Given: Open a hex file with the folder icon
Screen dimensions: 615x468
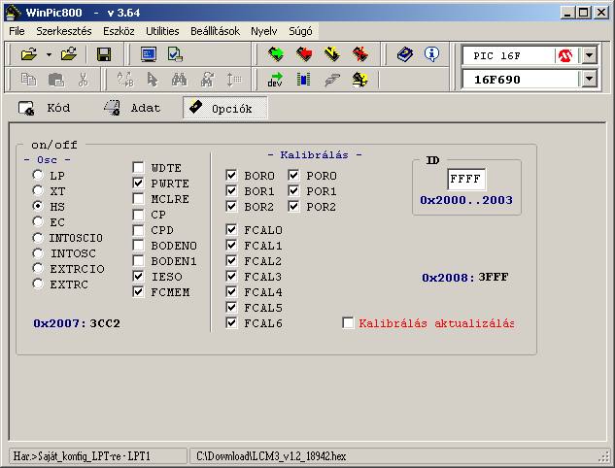Looking at the screenshot, I should [29, 54].
